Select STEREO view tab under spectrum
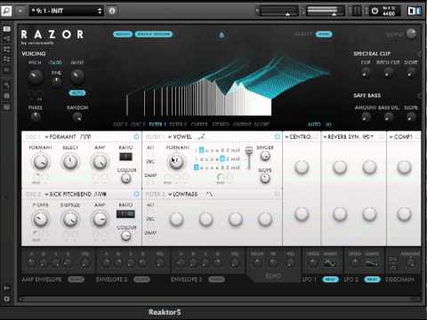Image resolution: width=427 pixels, height=320 pixels. (x=221, y=124)
